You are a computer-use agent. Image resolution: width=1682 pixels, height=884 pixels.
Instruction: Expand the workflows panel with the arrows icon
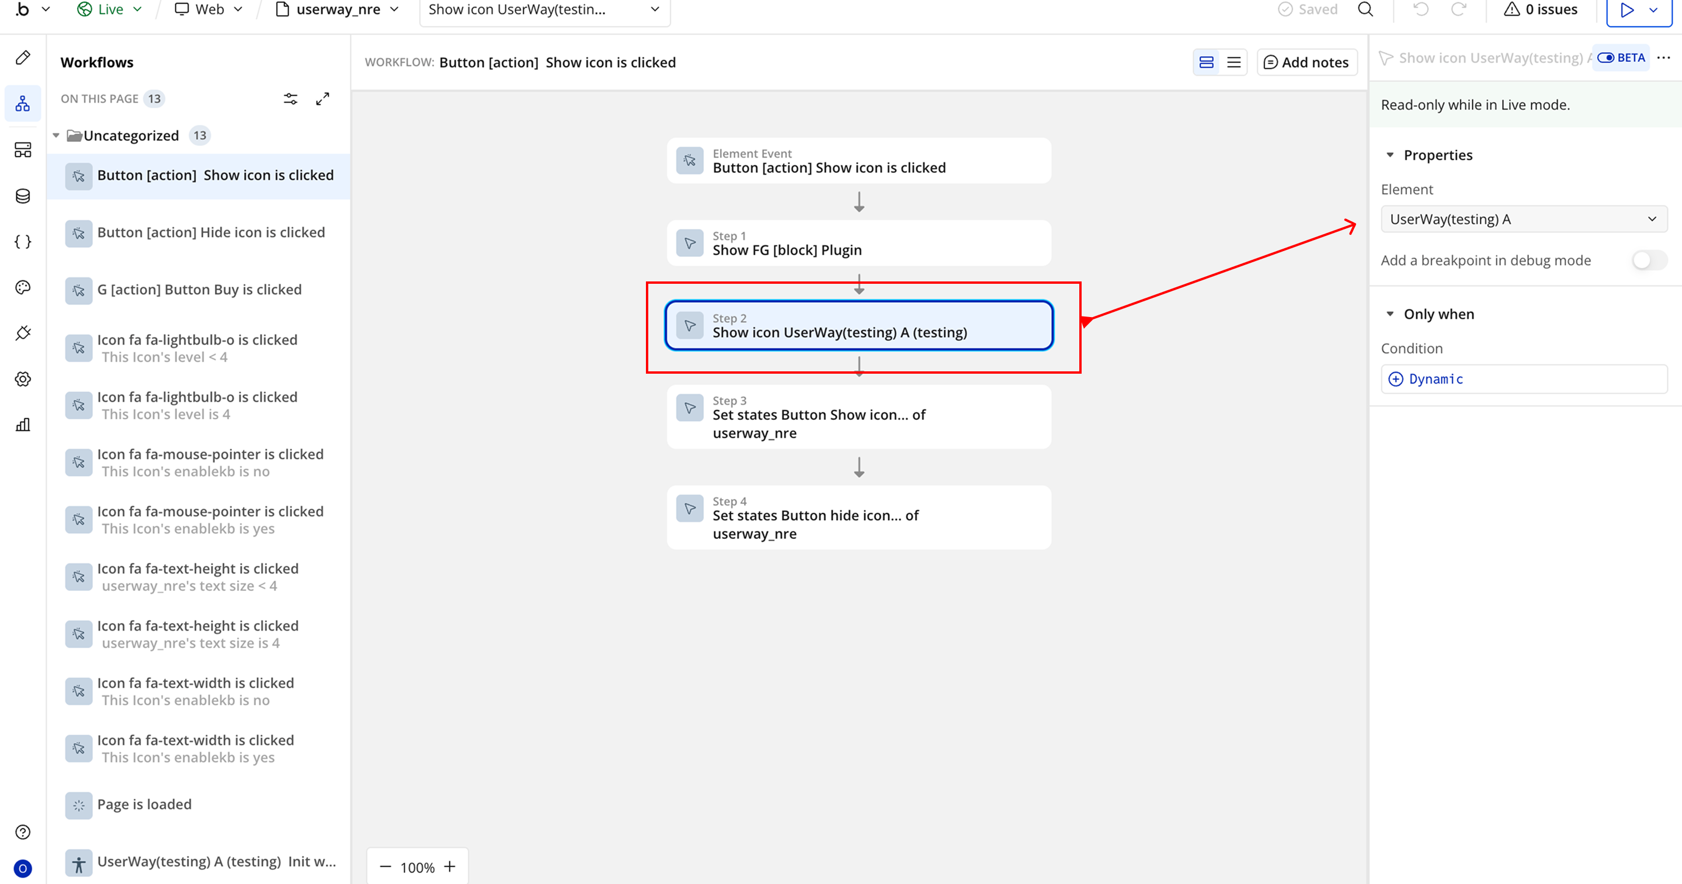(322, 99)
